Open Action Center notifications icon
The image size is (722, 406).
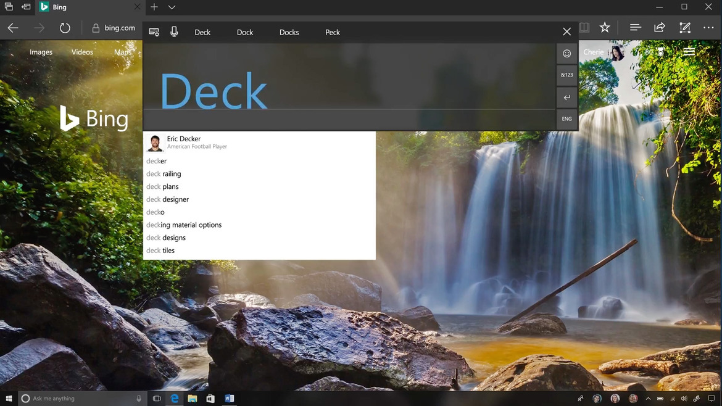[712, 399]
